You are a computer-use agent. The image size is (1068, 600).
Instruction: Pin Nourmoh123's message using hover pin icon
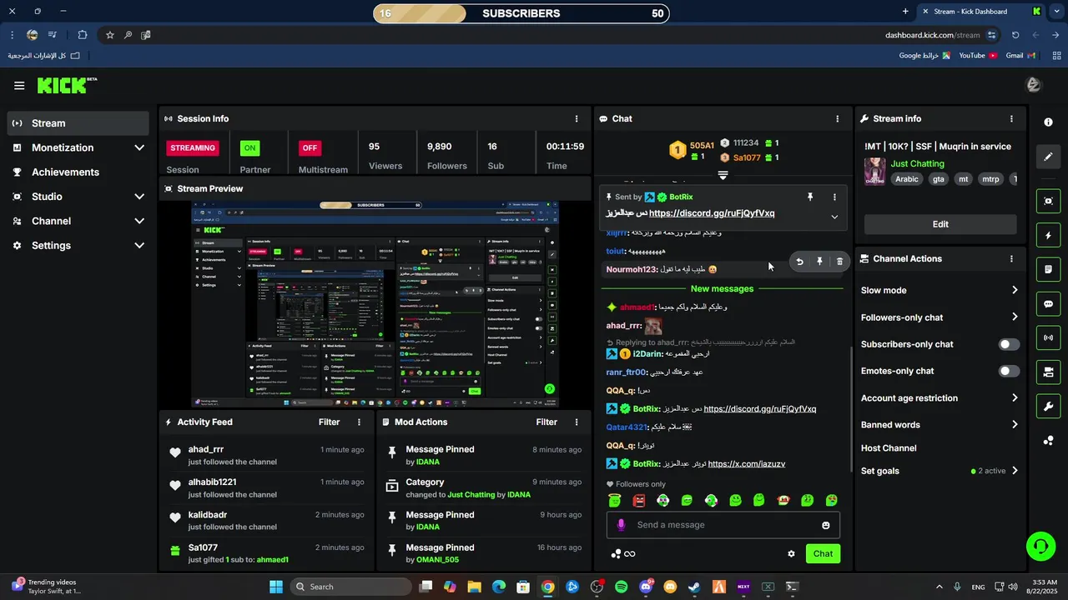pyautogui.click(x=819, y=262)
